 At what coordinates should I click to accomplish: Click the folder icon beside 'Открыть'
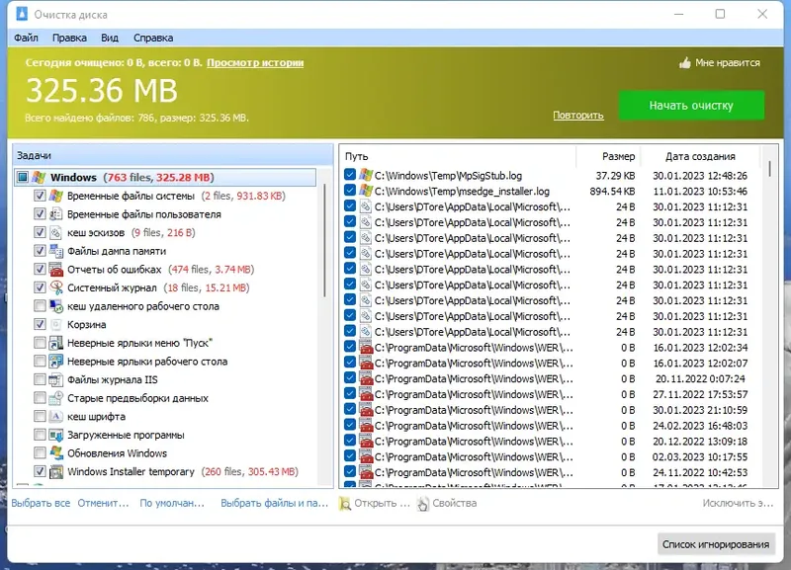pyautogui.click(x=345, y=504)
